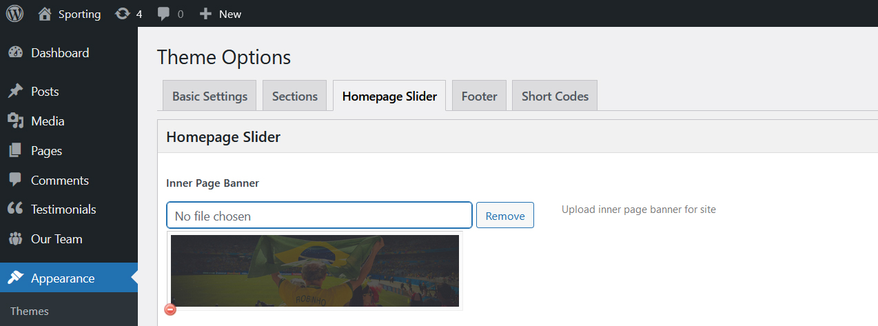This screenshot has width=878, height=326.
Task: Click the No file chosen input field
Action: [x=319, y=216]
